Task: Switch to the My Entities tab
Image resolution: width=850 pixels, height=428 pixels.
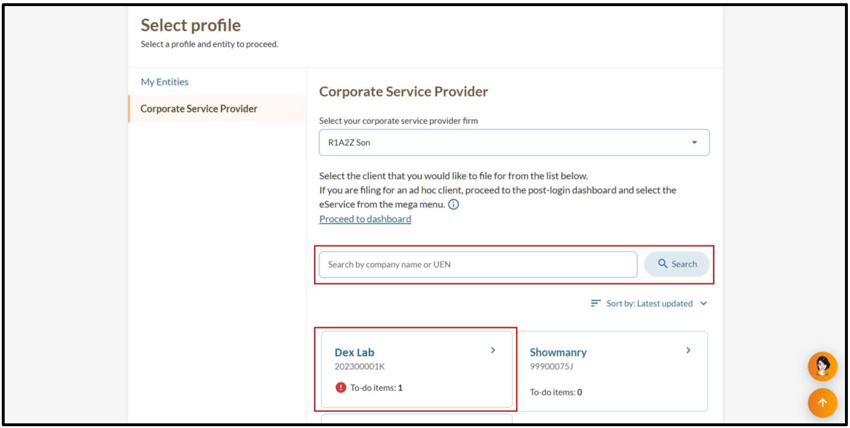Action: click(165, 82)
